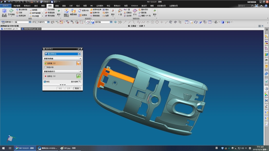This screenshot has height=151, width=269.
Task: Collapse the ribbon with the up chevron
Action: 261,6
